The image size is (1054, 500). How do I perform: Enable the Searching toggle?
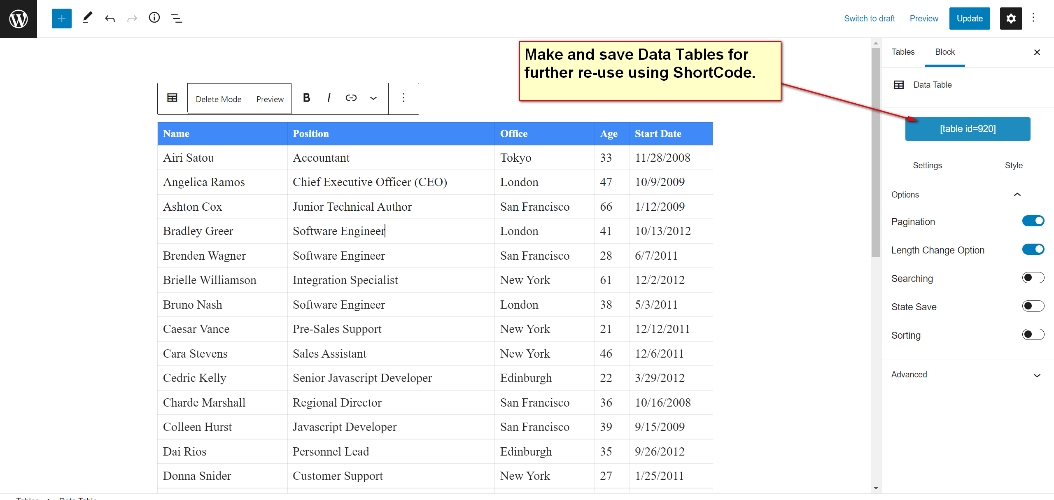pos(1033,278)
